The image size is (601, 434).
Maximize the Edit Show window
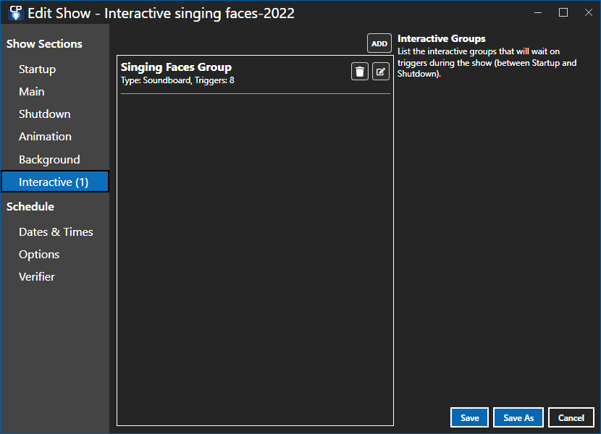pos(563,12)
